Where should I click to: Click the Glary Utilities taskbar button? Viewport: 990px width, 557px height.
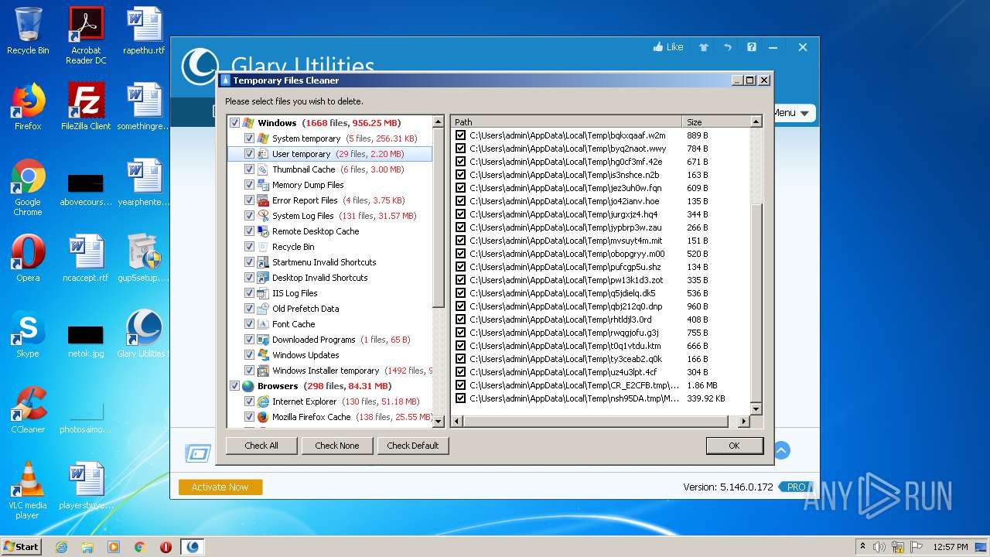click(x=193, y=547)
